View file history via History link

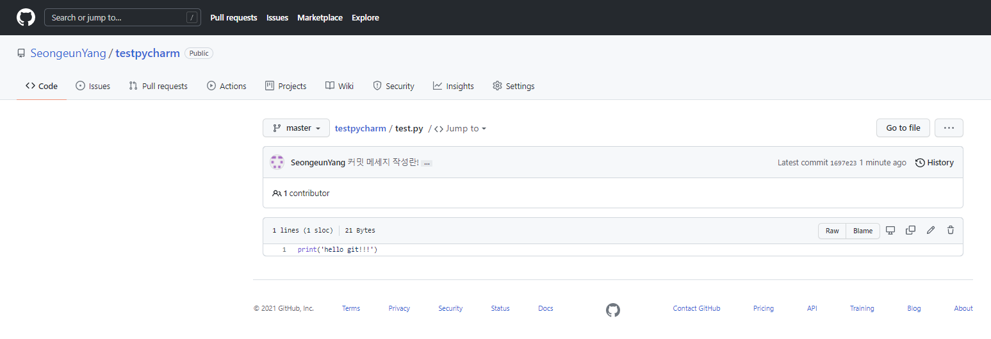pos(935,163)
